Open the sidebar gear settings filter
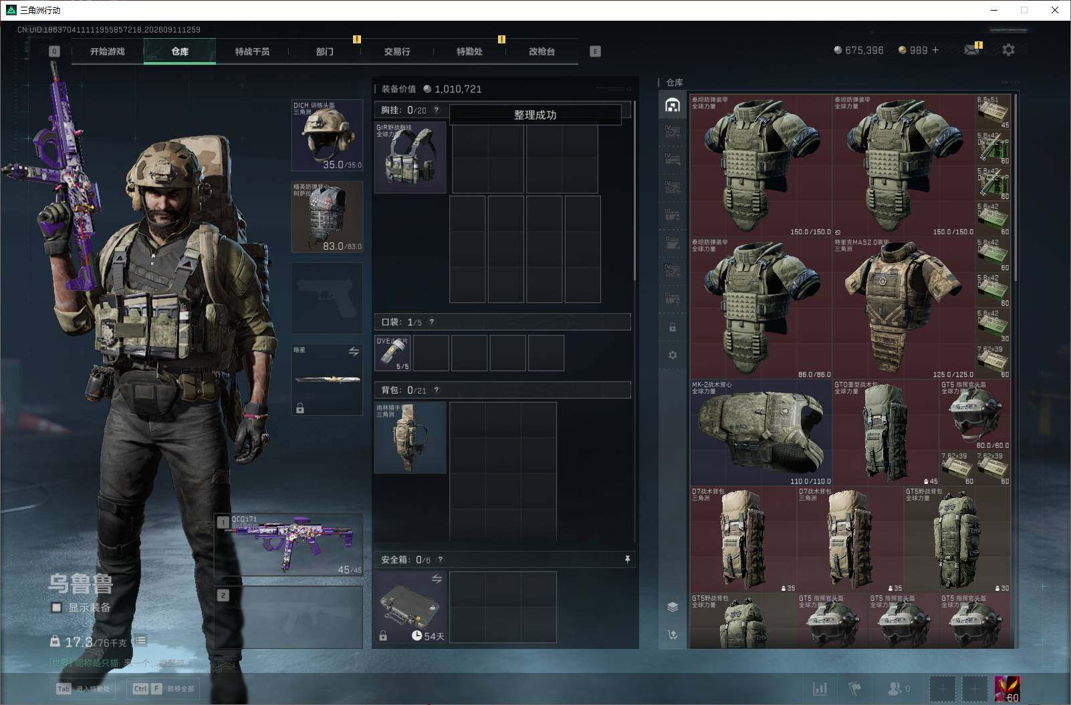 [x=673, y=355]
